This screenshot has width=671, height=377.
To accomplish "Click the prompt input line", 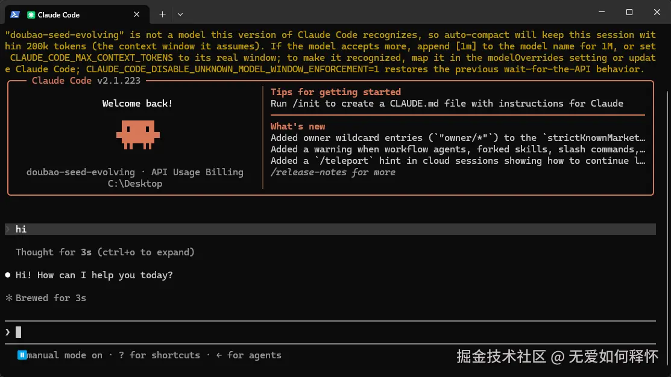I will tap(330, 332).
